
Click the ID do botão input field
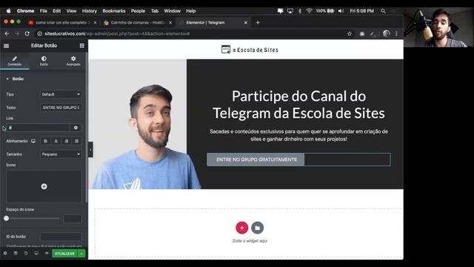pyautogui.click(x=61, y=237)
